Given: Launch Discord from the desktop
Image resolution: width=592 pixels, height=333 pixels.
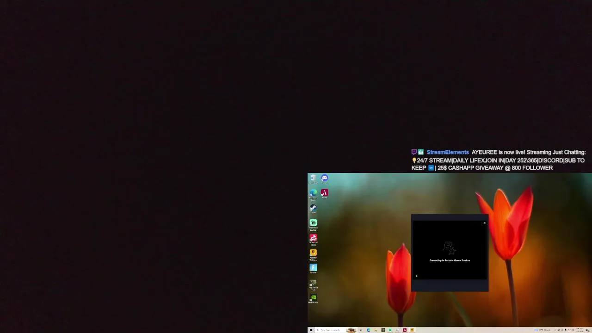Looking at the screenshot, I should tap(324, 179).
